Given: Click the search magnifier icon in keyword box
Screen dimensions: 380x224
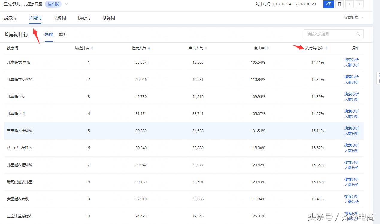Looking at the screenshot, I should coord(358,34).
